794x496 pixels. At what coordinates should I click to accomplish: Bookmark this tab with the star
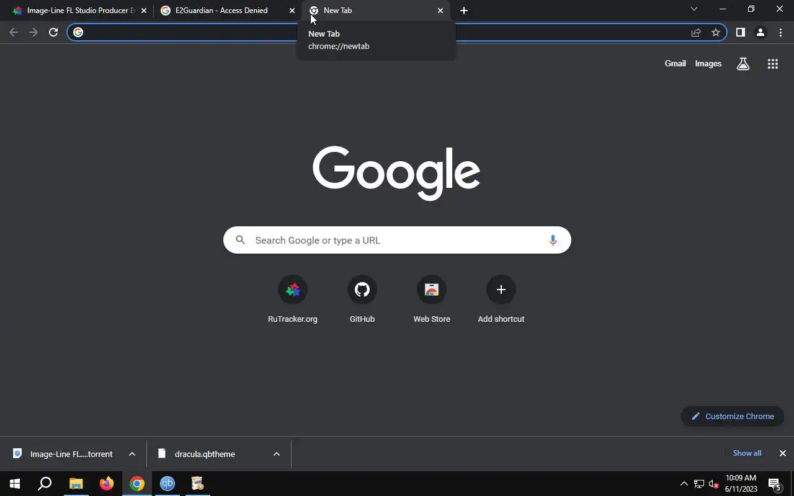pyautogui.click(x=716, y=32)
